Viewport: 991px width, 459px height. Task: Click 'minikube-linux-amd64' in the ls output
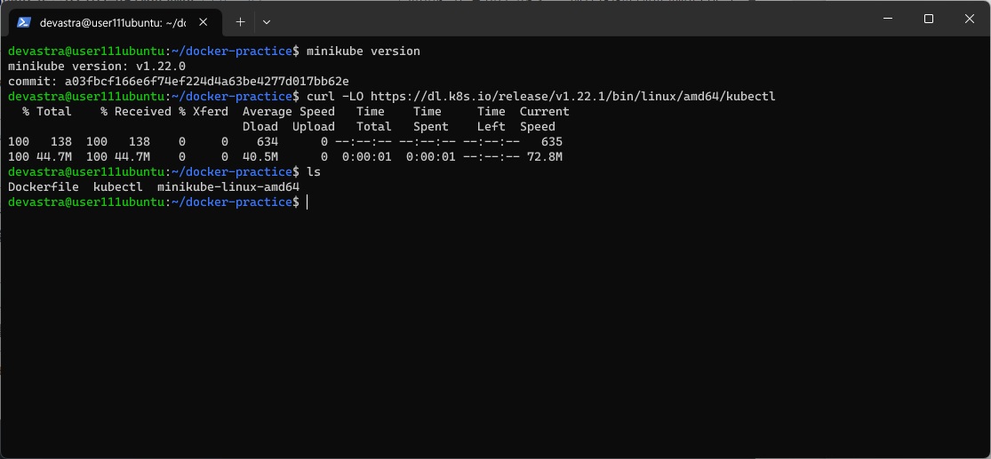[228, 187]
